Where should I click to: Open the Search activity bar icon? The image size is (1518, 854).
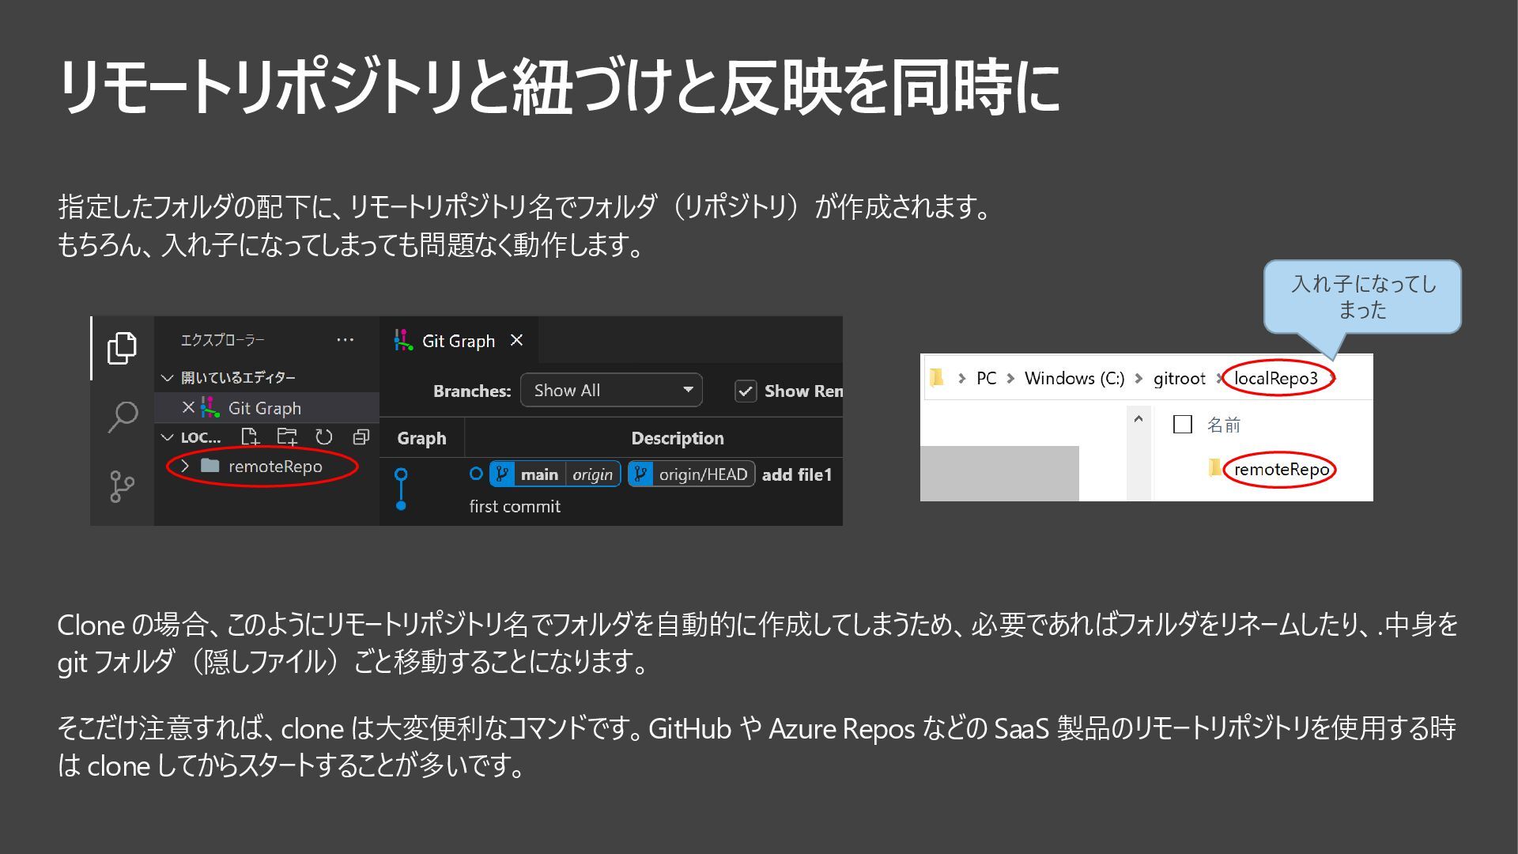123,416
